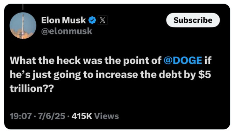Click the thread connector line above avatar

point(23,7)
